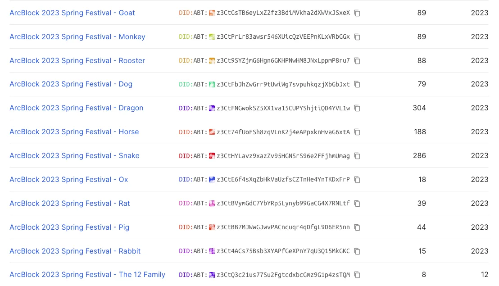Copy the Pig row DID address
Screen dimensions: 499x286
(357, 227)
